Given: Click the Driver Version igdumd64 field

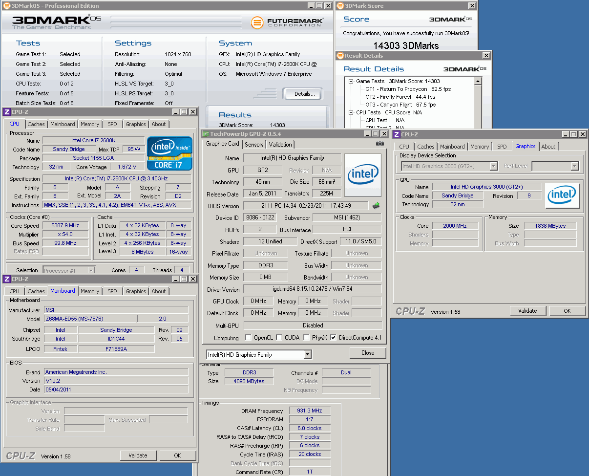Looking at the screenshot, I should pyautogui.click(x=313, y=289).
